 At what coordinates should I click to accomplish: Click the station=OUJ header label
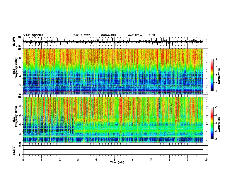(x=108, y=35)
